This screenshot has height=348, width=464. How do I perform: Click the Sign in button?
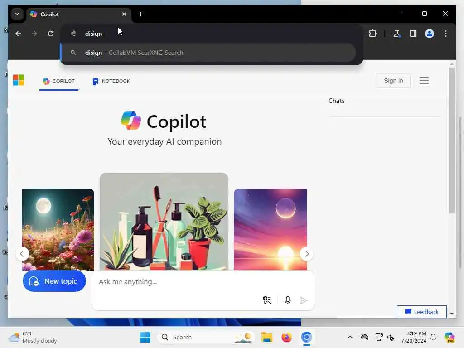(x=393, y=81)
